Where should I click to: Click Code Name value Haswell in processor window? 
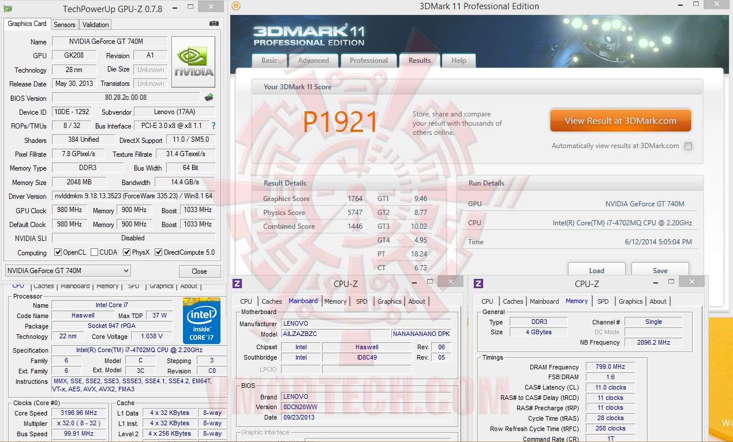[83, 315]
